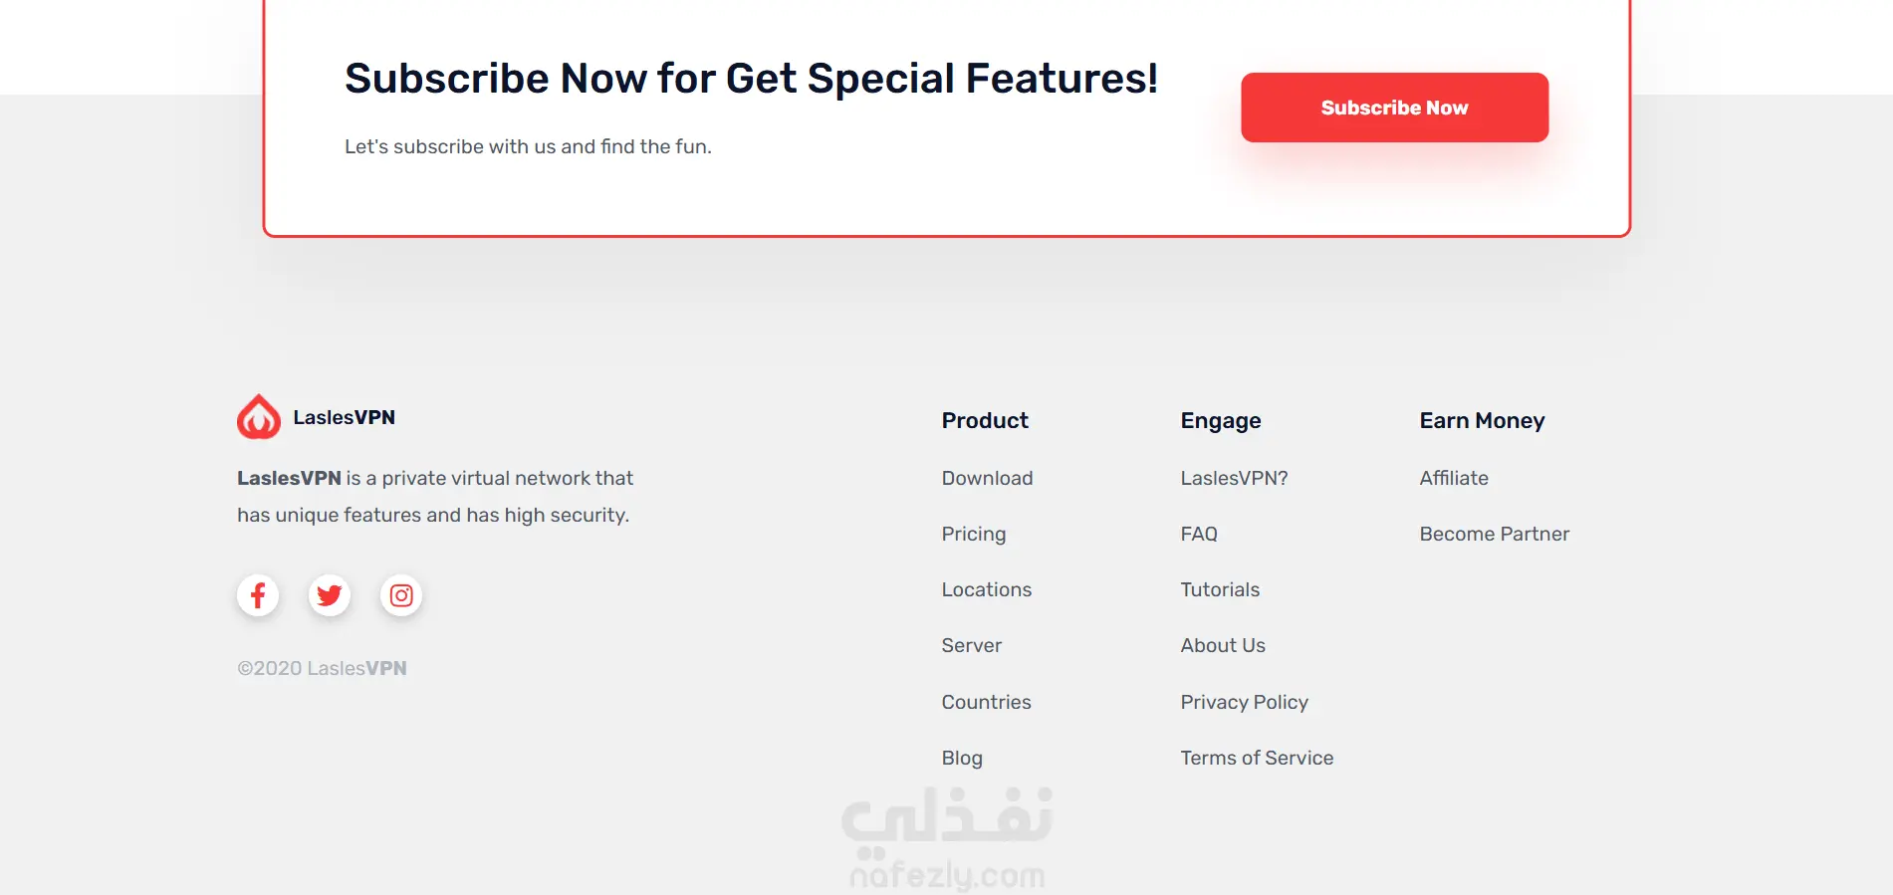The height and width of the screenshot is (895, 1893).
Task: Navigate to the Blog link
Action: tap(962, 758)
